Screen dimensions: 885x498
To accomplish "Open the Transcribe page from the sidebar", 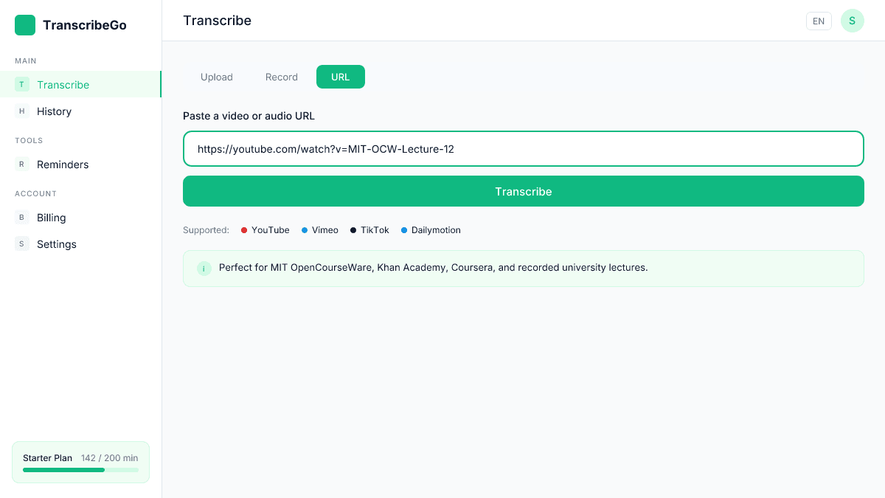I will pos(63,84).
